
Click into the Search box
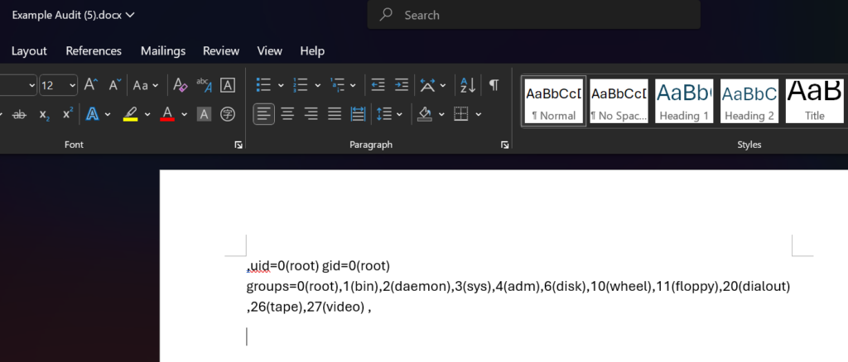[534, 15]
